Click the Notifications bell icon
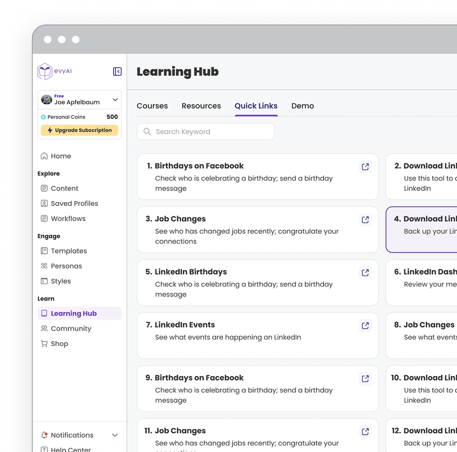This screenshot has width=457, height=452. 44,435
